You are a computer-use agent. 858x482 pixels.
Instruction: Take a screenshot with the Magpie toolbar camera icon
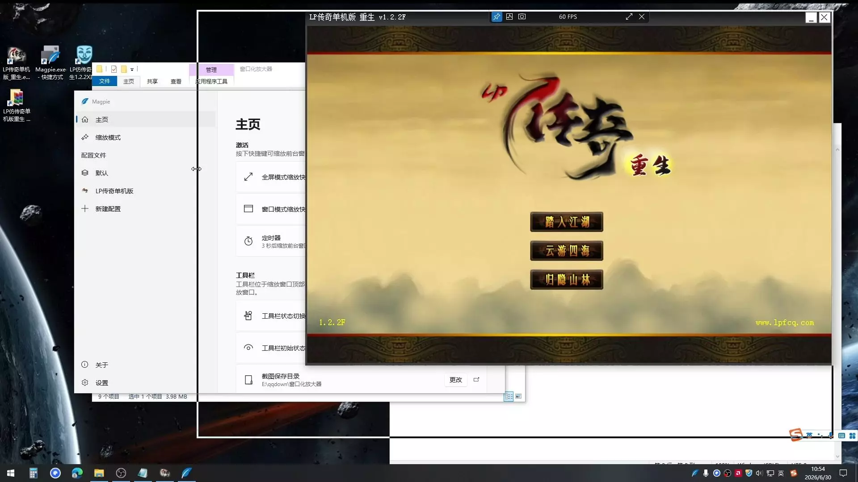(x=522, y=17)
